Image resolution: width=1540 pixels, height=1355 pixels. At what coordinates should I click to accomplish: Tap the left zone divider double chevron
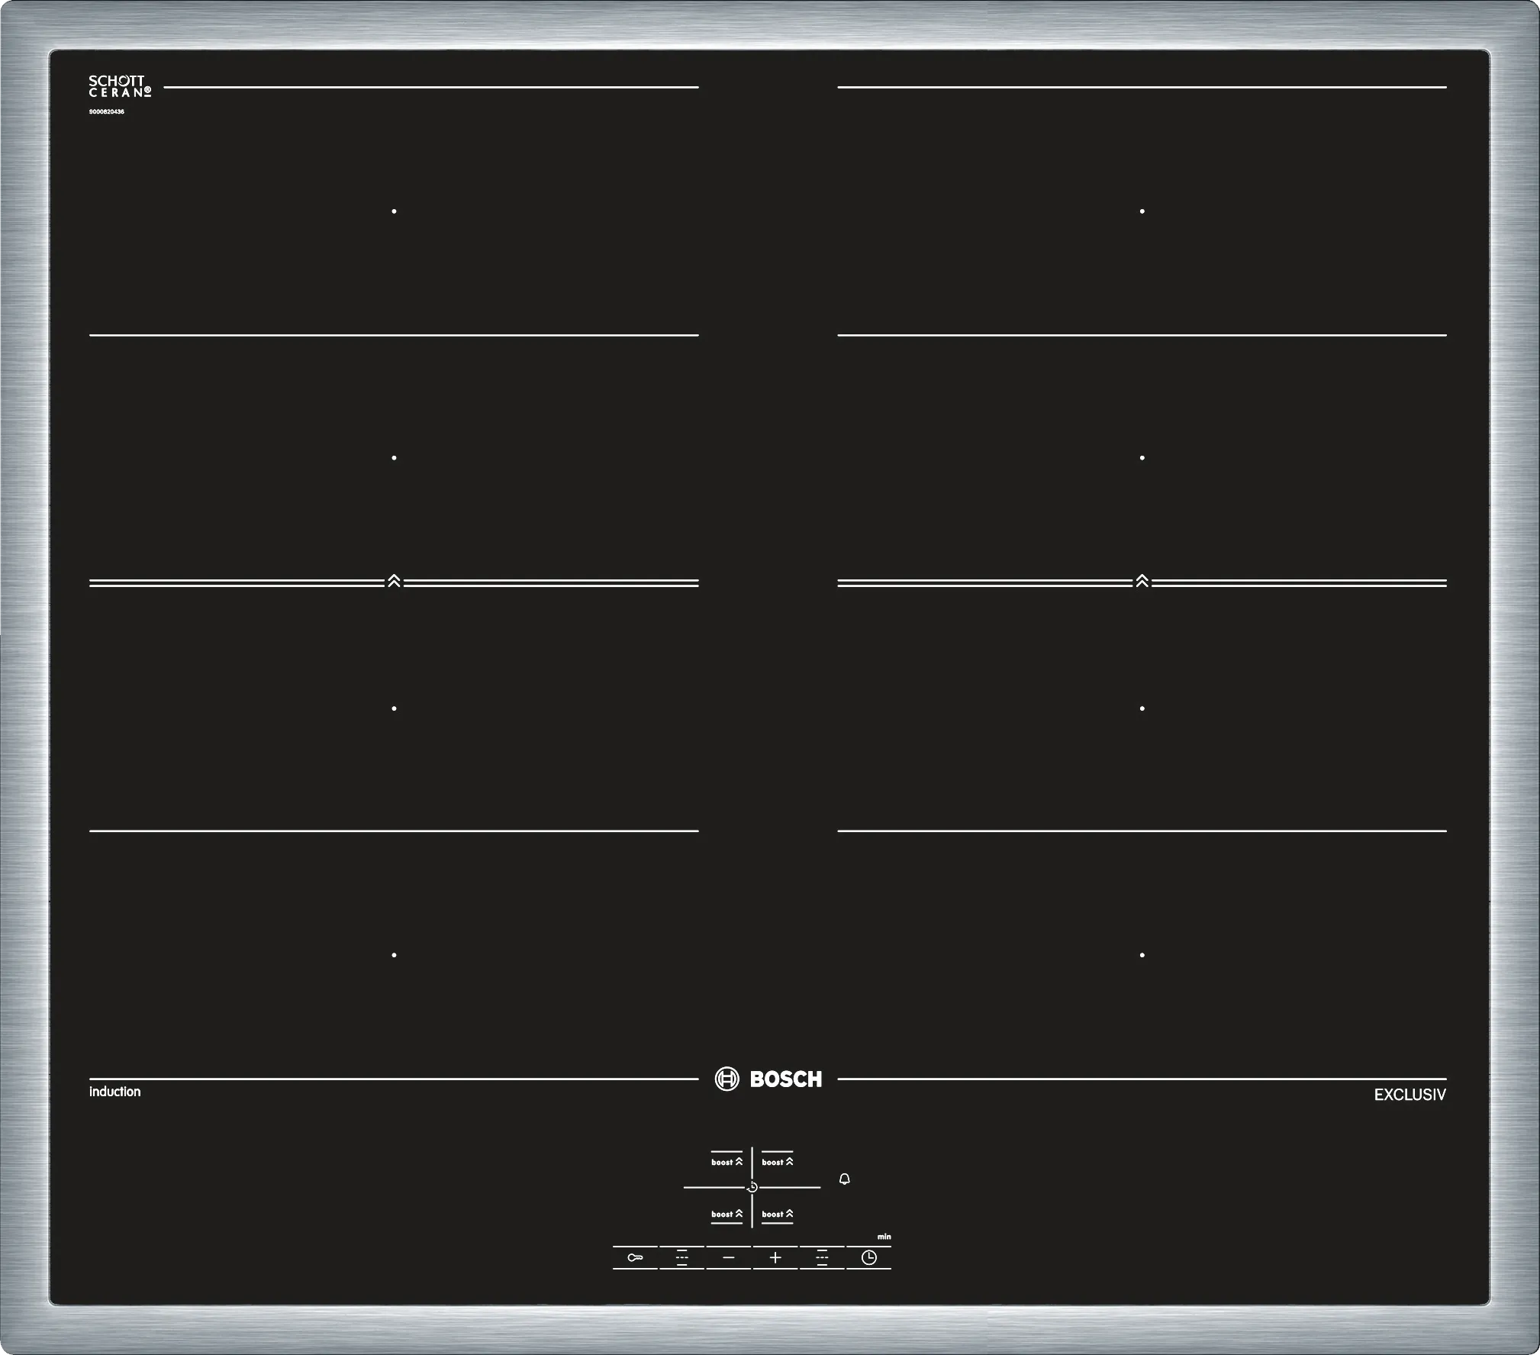point(394,581)
